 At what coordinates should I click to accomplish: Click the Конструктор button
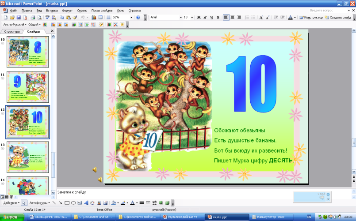pos(311,17)
